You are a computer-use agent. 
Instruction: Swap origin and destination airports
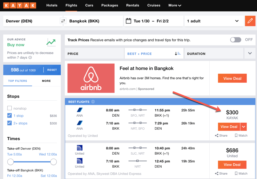[63, 21]
